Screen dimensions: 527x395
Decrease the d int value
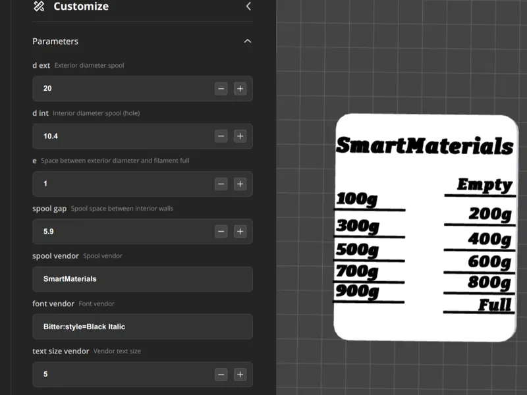click(221, 136)
